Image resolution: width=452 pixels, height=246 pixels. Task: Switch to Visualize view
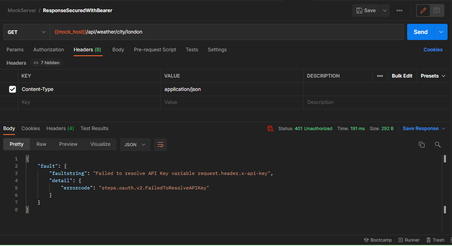point(100,144)
